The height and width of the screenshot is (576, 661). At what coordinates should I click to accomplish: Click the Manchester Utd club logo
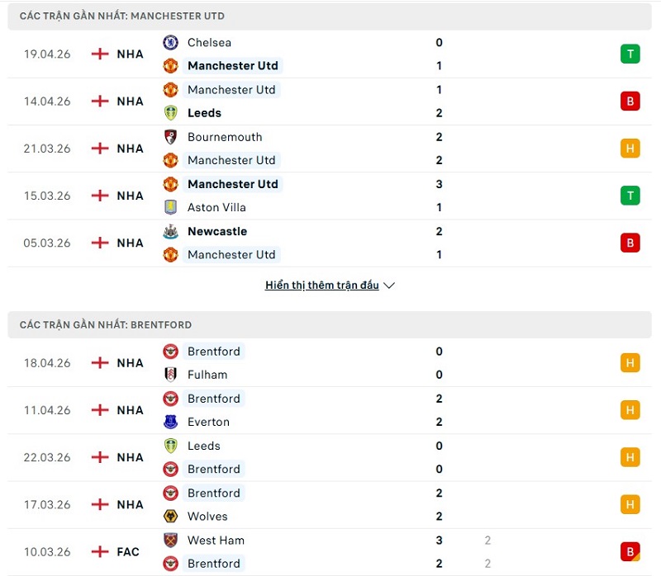pyautogui.click(x=171, y=65)
